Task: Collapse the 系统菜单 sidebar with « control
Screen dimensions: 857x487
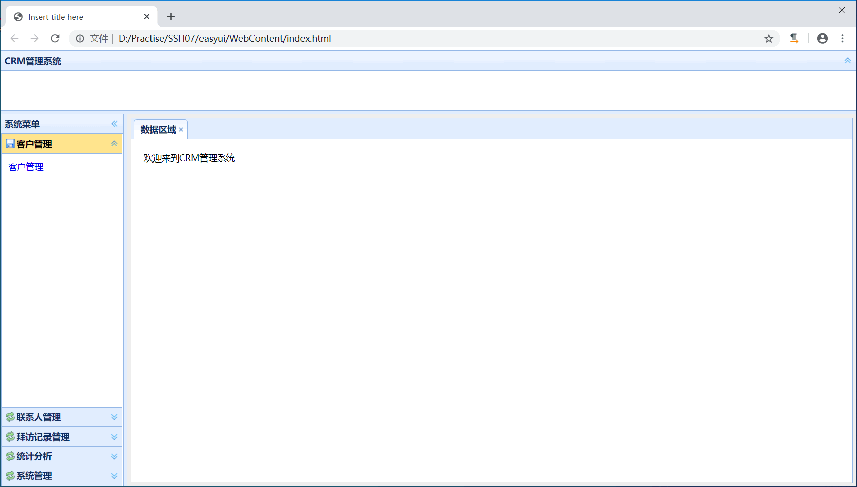Action: coord(114,124)
